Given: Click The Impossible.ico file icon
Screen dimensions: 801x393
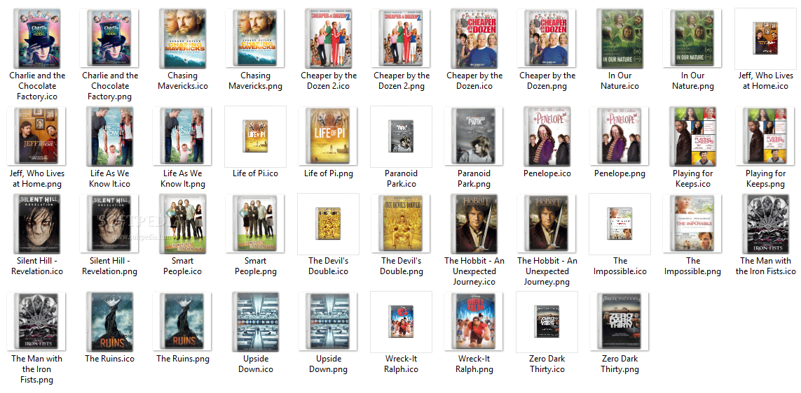Looking at the screenshot, I should tap(619, 223).
